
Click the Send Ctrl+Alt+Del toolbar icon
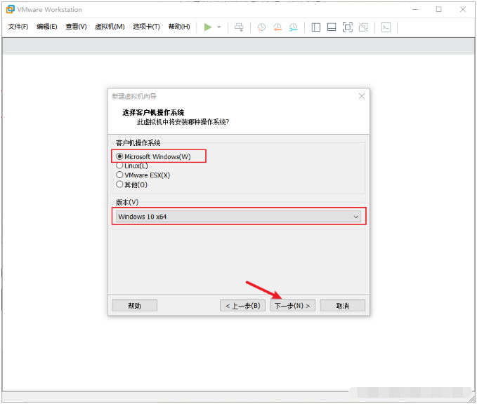[239, 27]
